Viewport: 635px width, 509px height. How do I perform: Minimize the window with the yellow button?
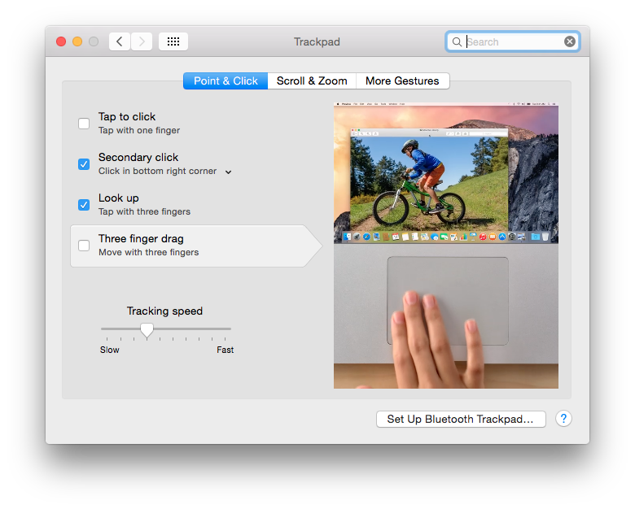click(77, 41)
